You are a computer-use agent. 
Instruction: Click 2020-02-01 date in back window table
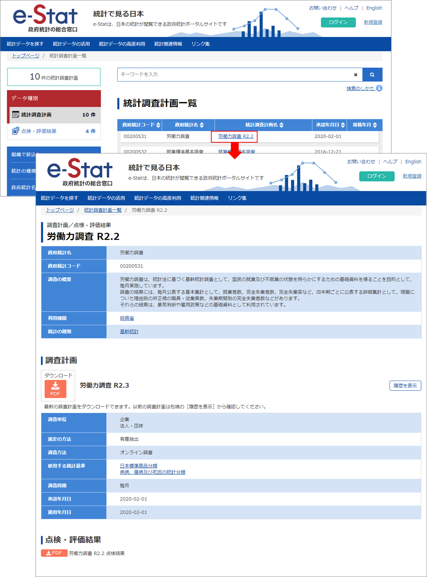click(x=328, y=136)
